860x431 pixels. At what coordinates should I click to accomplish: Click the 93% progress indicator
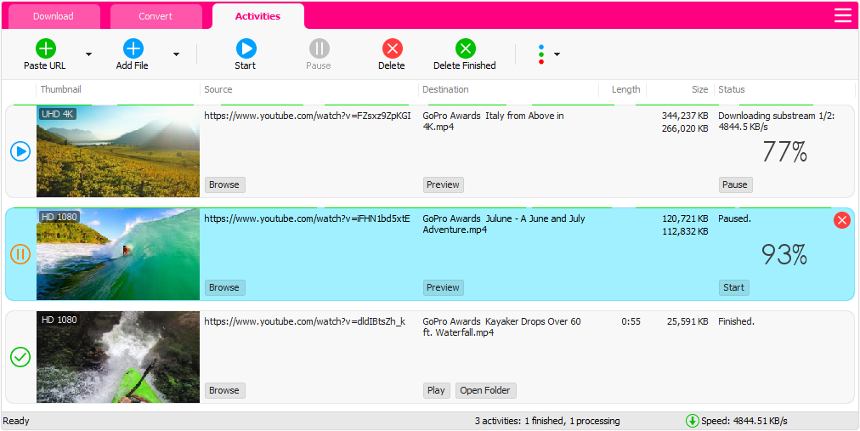(784, 255)
